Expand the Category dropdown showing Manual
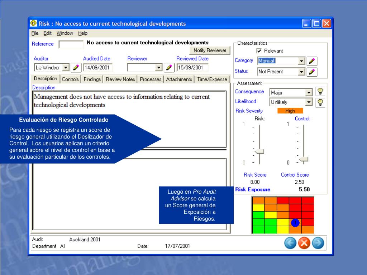The height and width of the screenshot is (275, 367). click(x=301, y=61)
